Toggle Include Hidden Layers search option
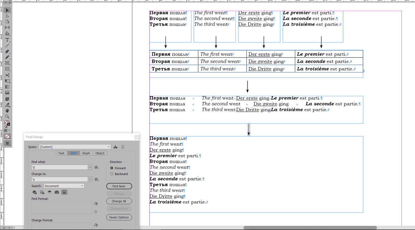This screenshot has height=230, width=415. [x=50, y=192]
